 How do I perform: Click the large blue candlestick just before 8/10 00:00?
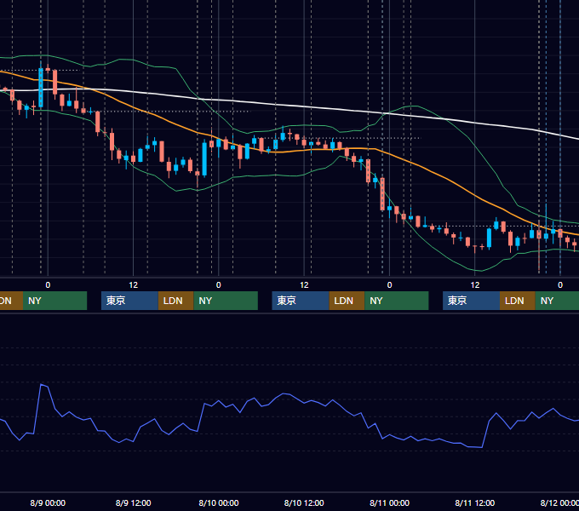point(204,159)
